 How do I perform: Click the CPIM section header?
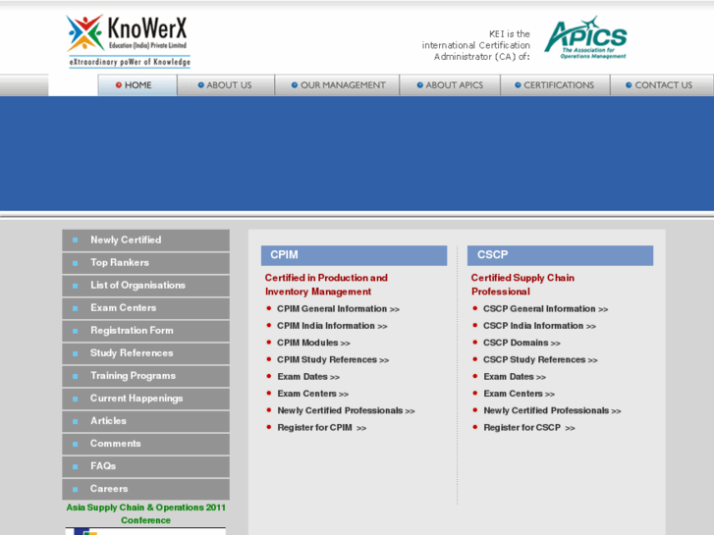click(354, 255)
